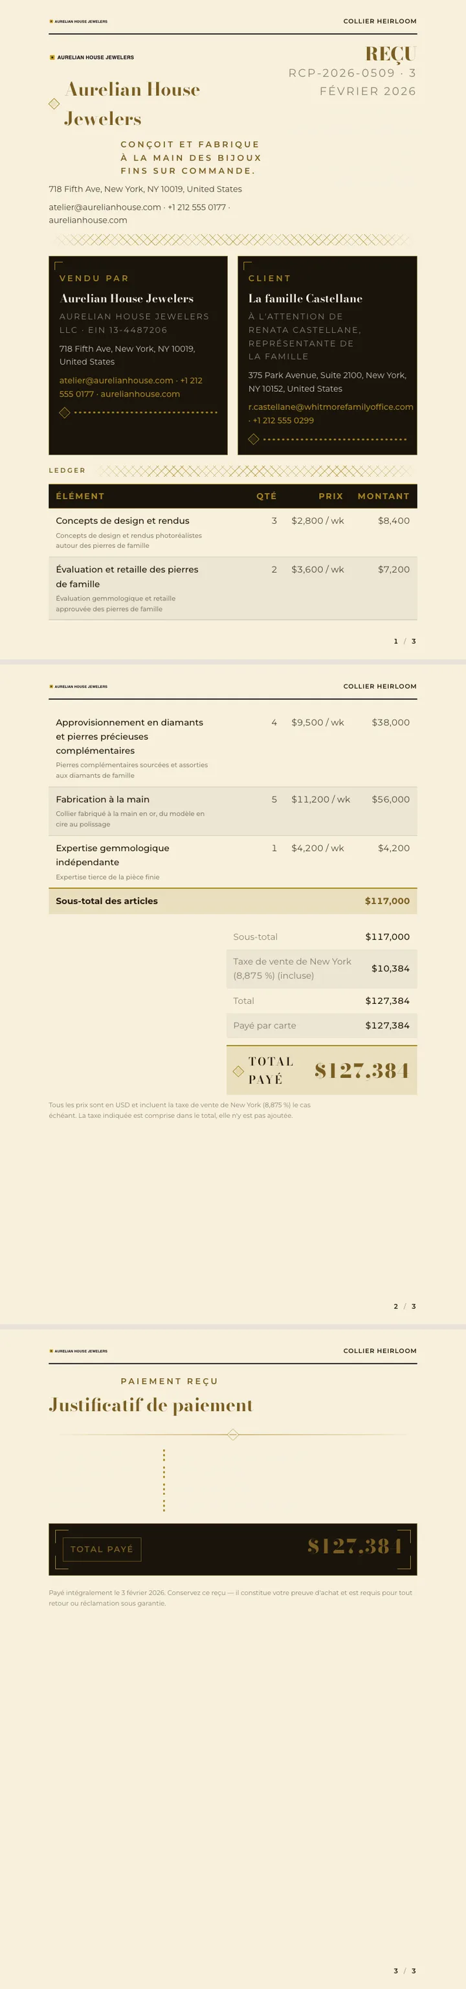This screenshot has width=466, height=1989.
Task: Open the atelier@aurelianhouse.com contact in the seller card
Action: [x=116, y=381]
